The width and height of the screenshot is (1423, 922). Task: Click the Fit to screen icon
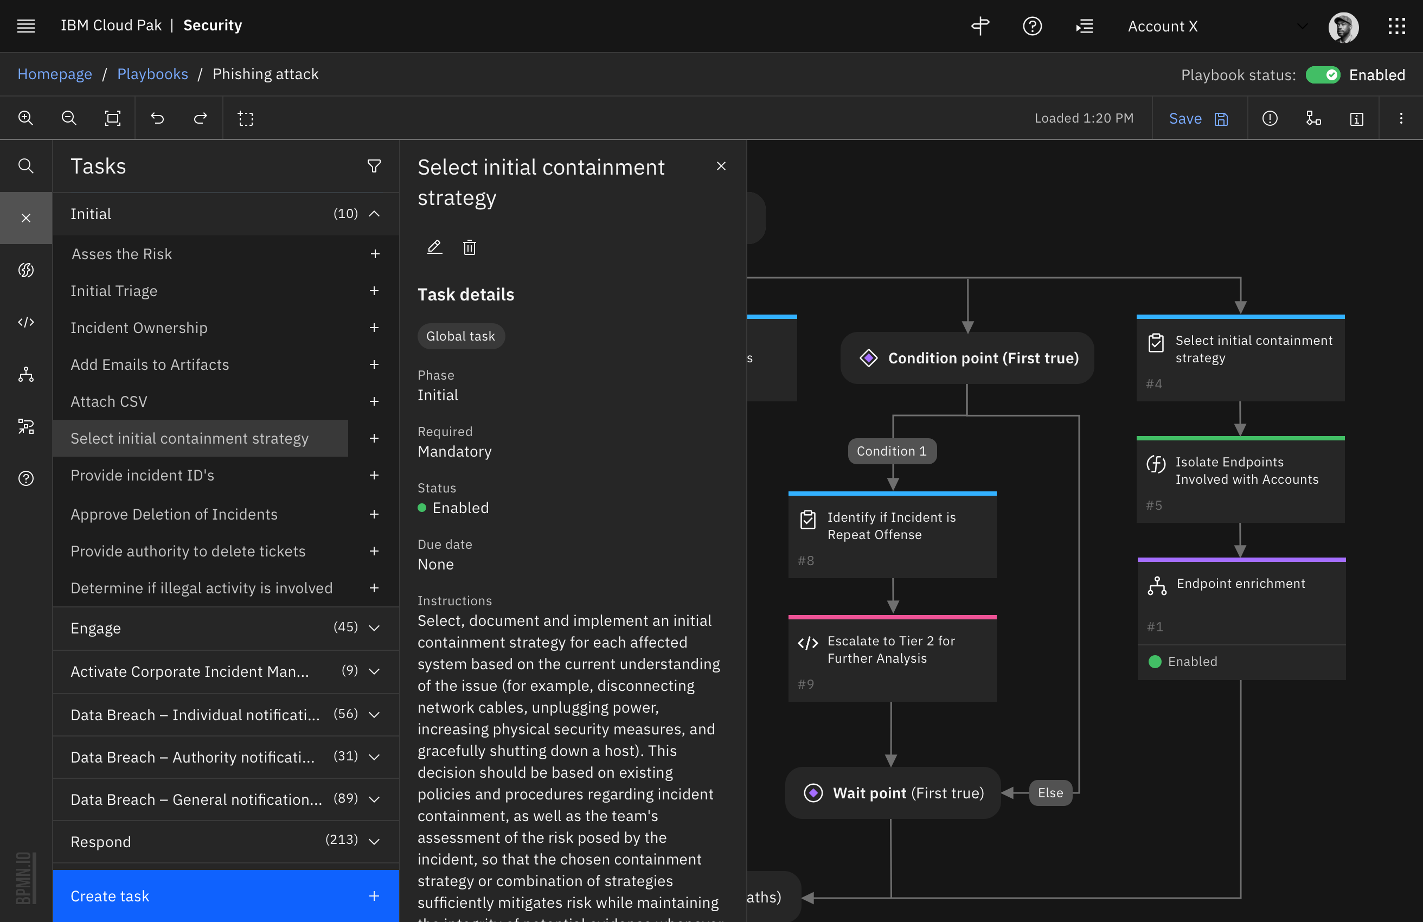[x=113, y=118]
